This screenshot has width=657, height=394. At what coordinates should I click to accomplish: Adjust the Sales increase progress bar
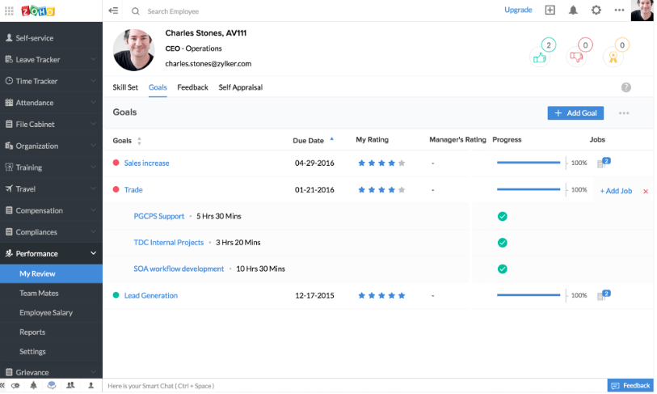pyautogui.click(x=529, y=163)
